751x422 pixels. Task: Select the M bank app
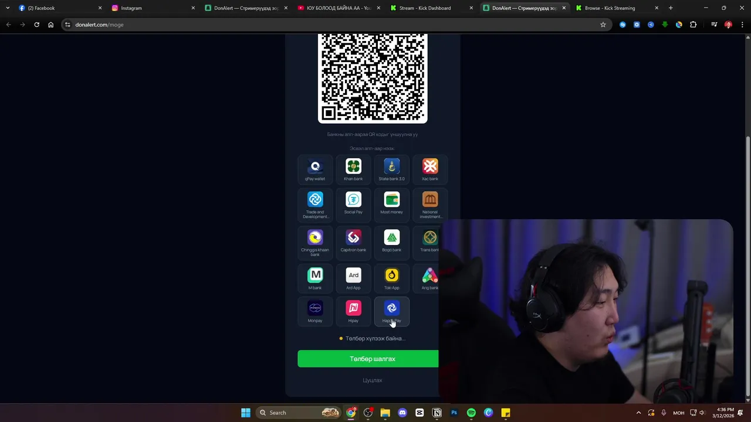pyautogui.click(x=315, y=279)
